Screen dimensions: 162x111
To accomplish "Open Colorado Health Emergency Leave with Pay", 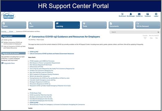I will tap(42, 80).
